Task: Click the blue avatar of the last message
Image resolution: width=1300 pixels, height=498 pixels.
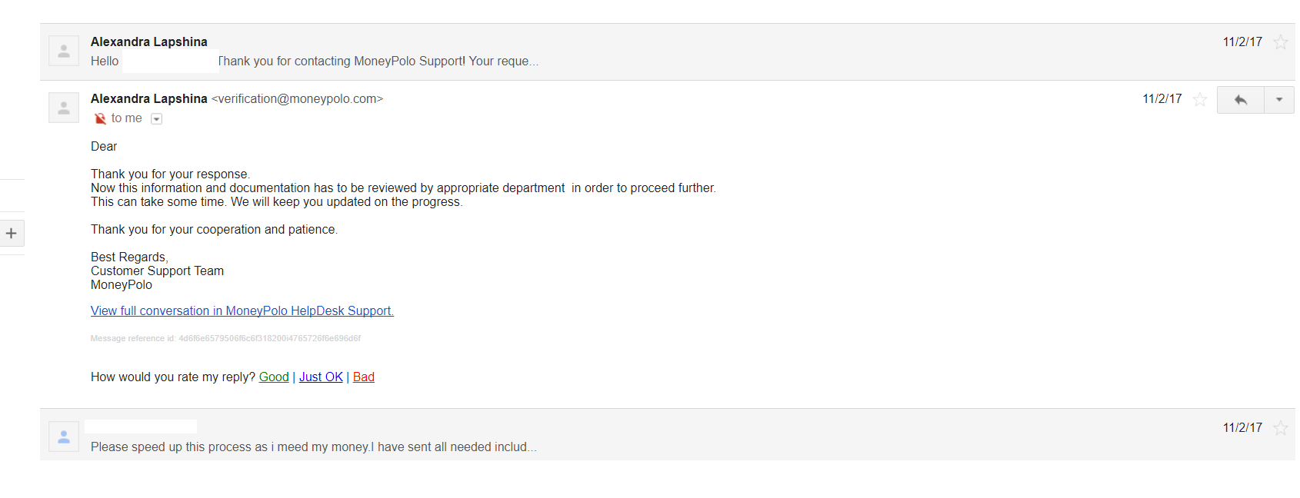Action: point(64,437)
